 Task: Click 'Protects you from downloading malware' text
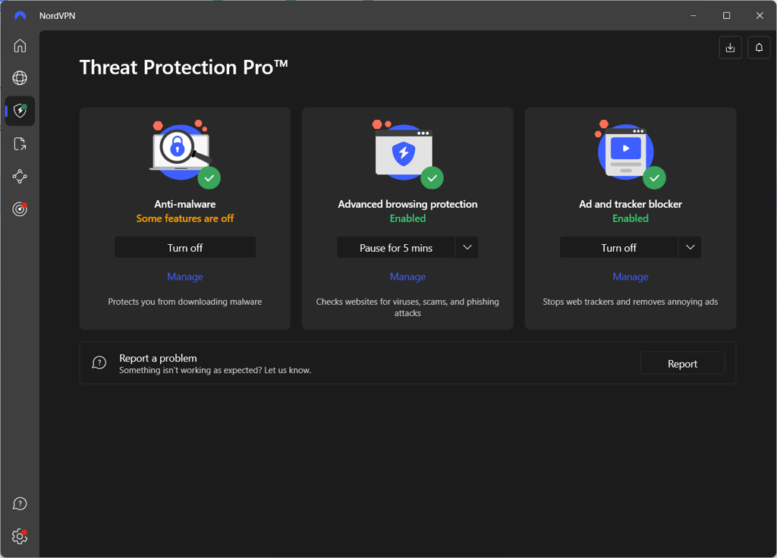point(185,302)
